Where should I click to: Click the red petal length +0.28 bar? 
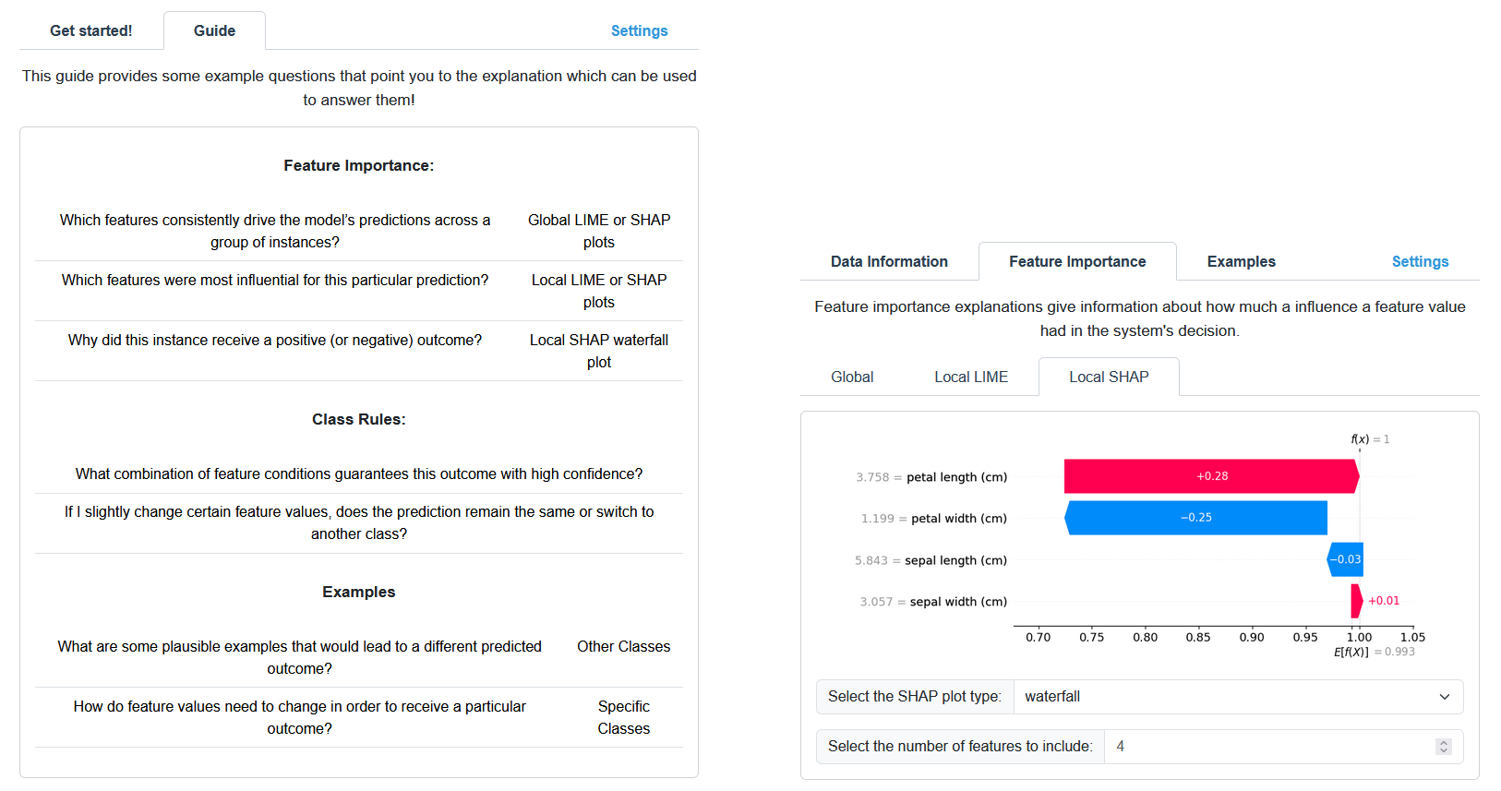click(x=1211, y=476)
